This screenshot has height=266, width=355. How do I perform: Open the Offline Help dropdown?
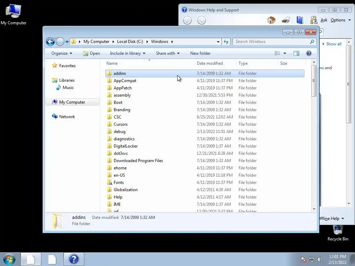(331, 219)
